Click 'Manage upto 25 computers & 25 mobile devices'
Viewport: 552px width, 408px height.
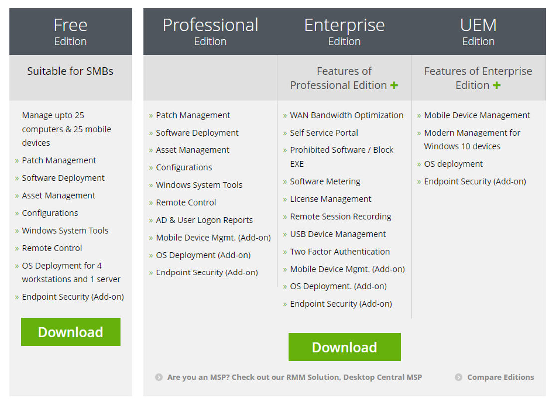coord(67,129)
